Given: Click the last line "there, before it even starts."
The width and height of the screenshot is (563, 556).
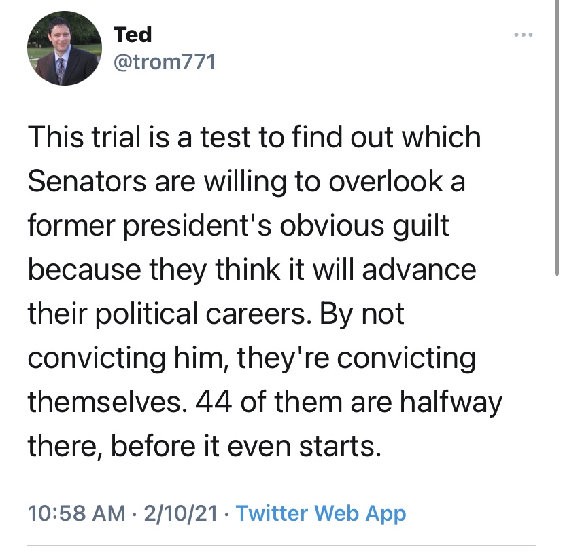Looking at the screenshot, I should [203, 447].
